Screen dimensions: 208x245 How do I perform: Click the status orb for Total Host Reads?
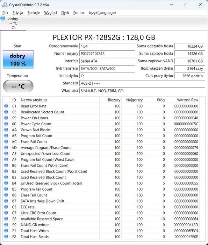[6, 237]
